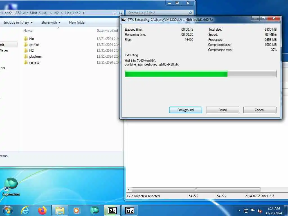
Task: Open Windows Media Player from taskbar
Action: [76, 210]
